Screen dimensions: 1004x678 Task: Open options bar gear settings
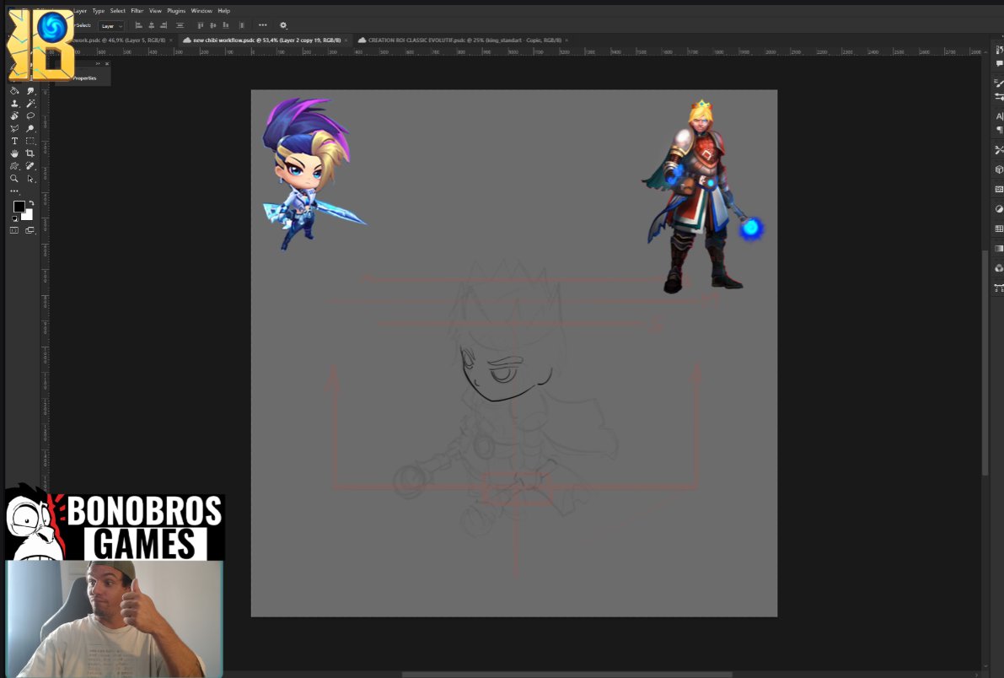coord(283,25)
